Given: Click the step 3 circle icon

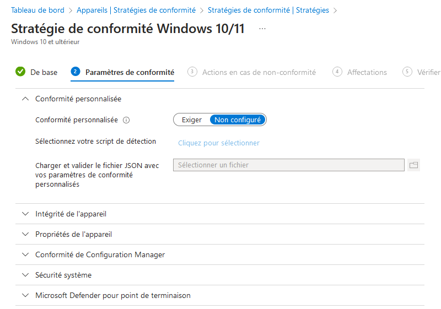Looking at the screenshot, I should (x=192, y=72).
